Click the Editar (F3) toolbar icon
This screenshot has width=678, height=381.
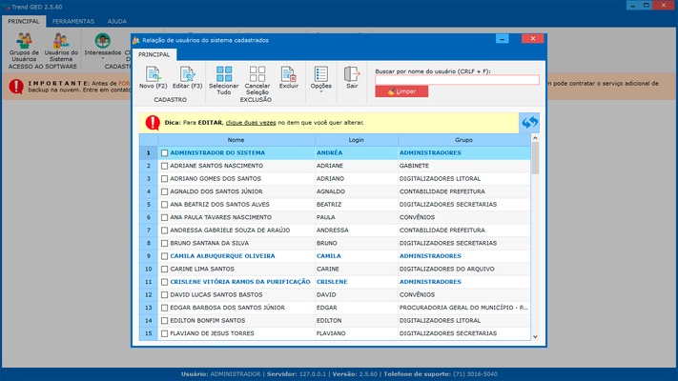coord(187,74)
